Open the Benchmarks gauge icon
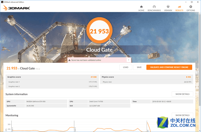Image resolution: width=201 pixels, height=132 pixels. (154, 7)
